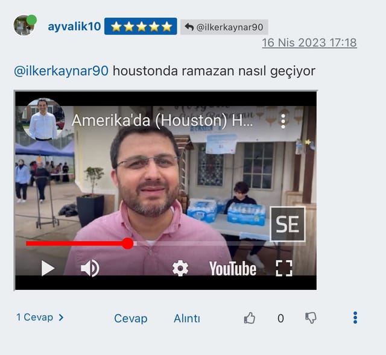This screenshot has height=355, width=386.
Task: Like the post with thumbs-up icon
Action: 249,318
